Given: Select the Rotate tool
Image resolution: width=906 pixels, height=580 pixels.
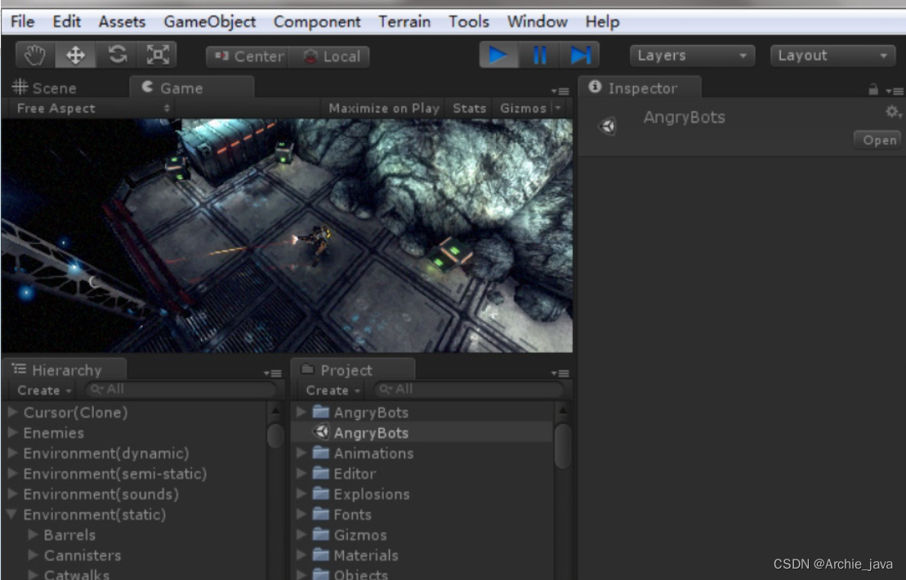Looking at the screenshot, I should 118,56.
